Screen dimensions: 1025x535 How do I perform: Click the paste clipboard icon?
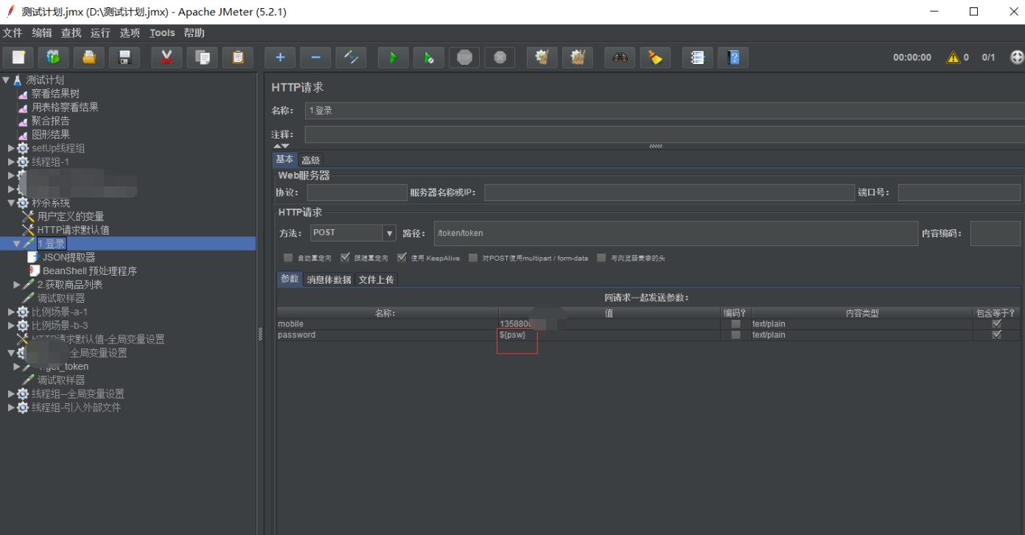click(237, 57)
